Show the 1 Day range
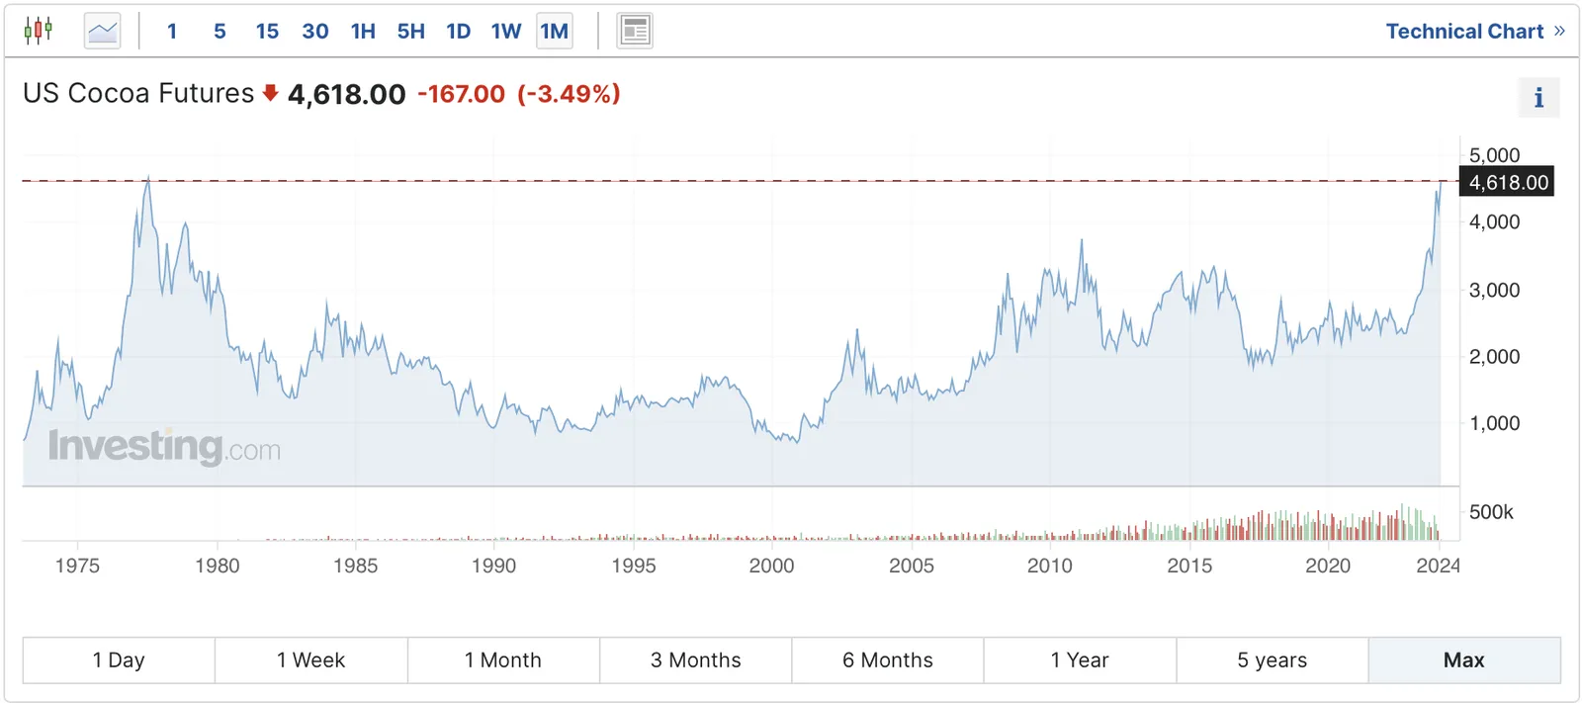1582x703 pixels. (x=119, y=659)
